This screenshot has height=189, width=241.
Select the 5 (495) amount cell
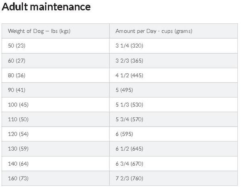[173, 90]
